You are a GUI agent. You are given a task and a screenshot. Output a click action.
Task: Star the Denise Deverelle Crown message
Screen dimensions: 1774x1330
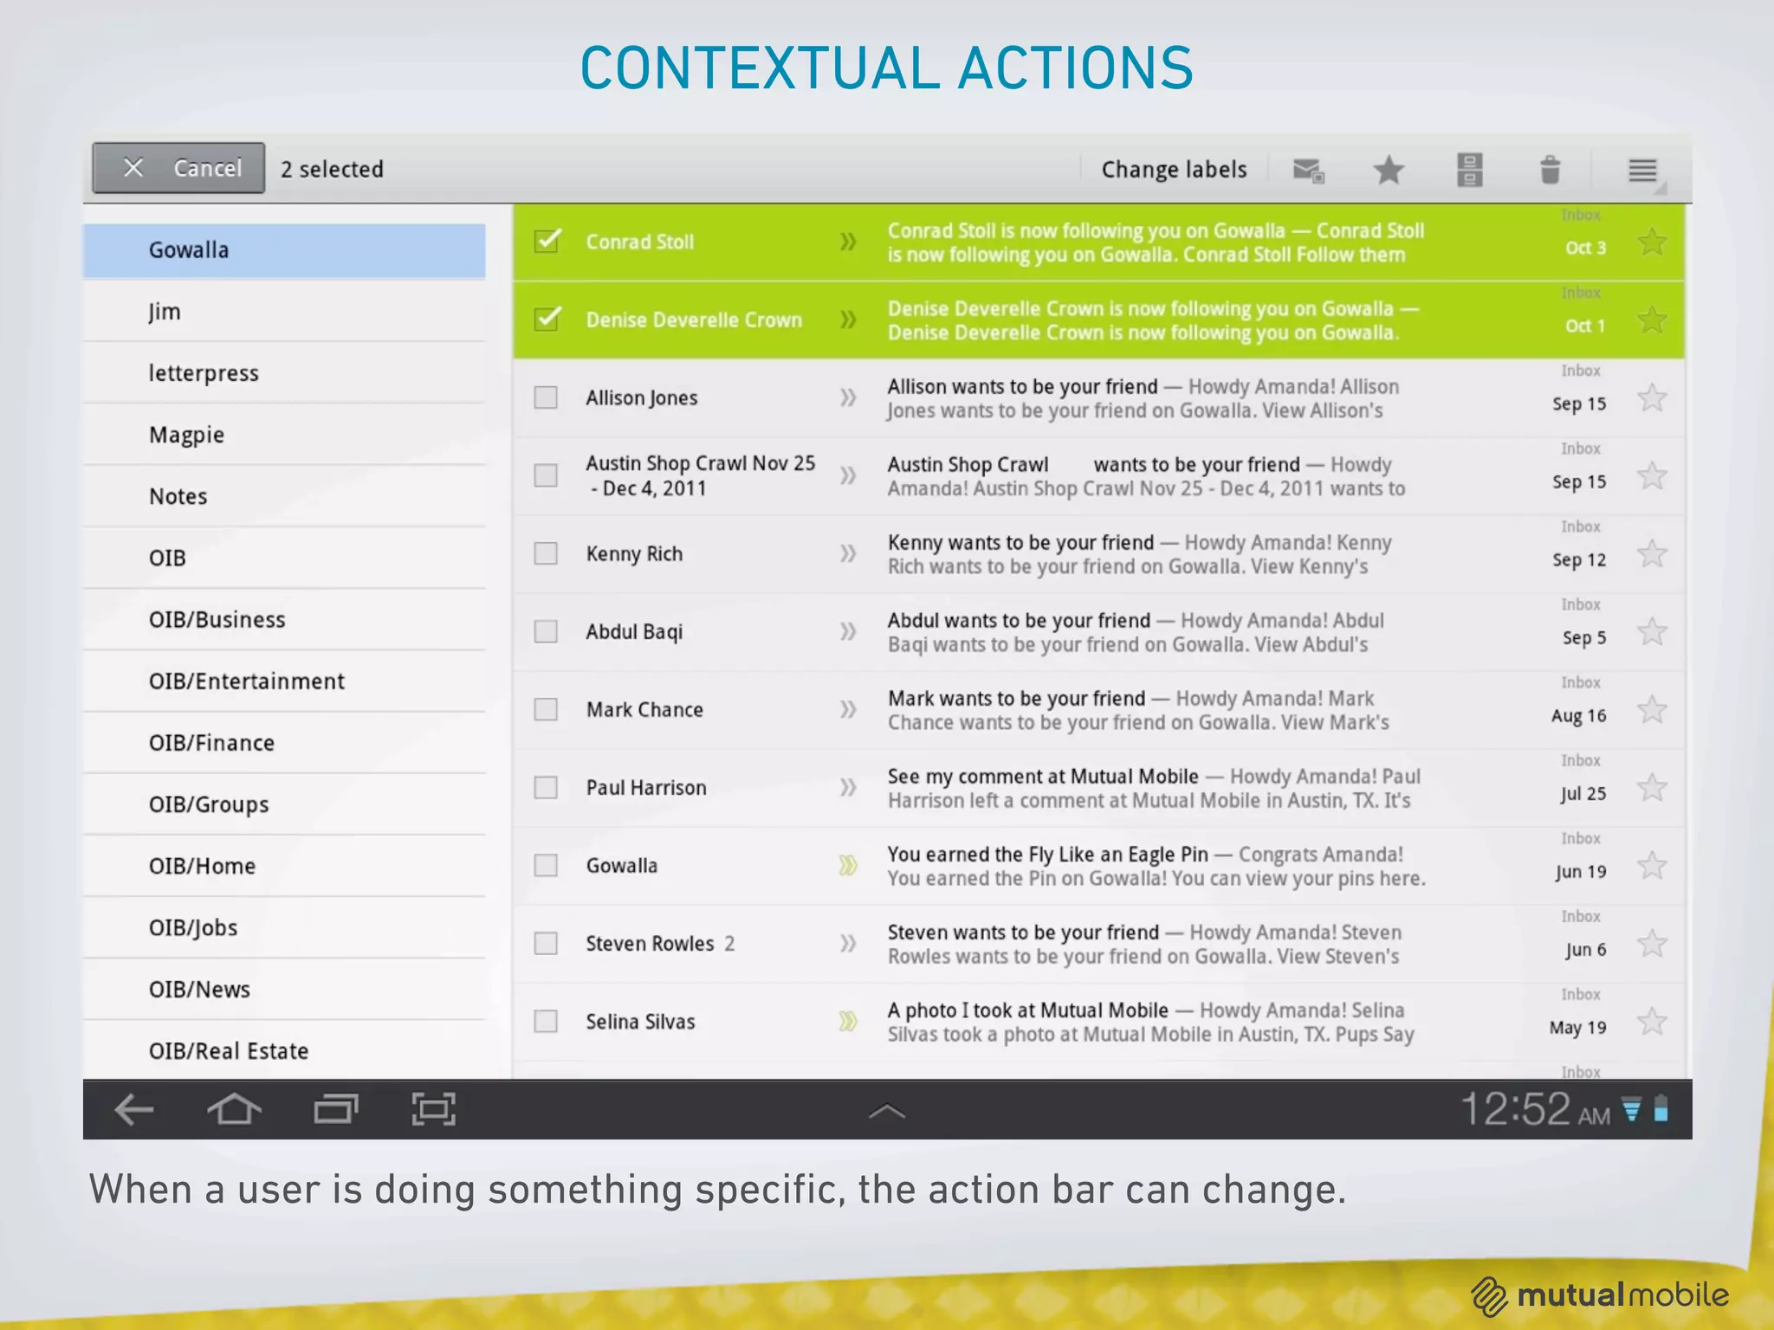click(x=1653, y=320)
